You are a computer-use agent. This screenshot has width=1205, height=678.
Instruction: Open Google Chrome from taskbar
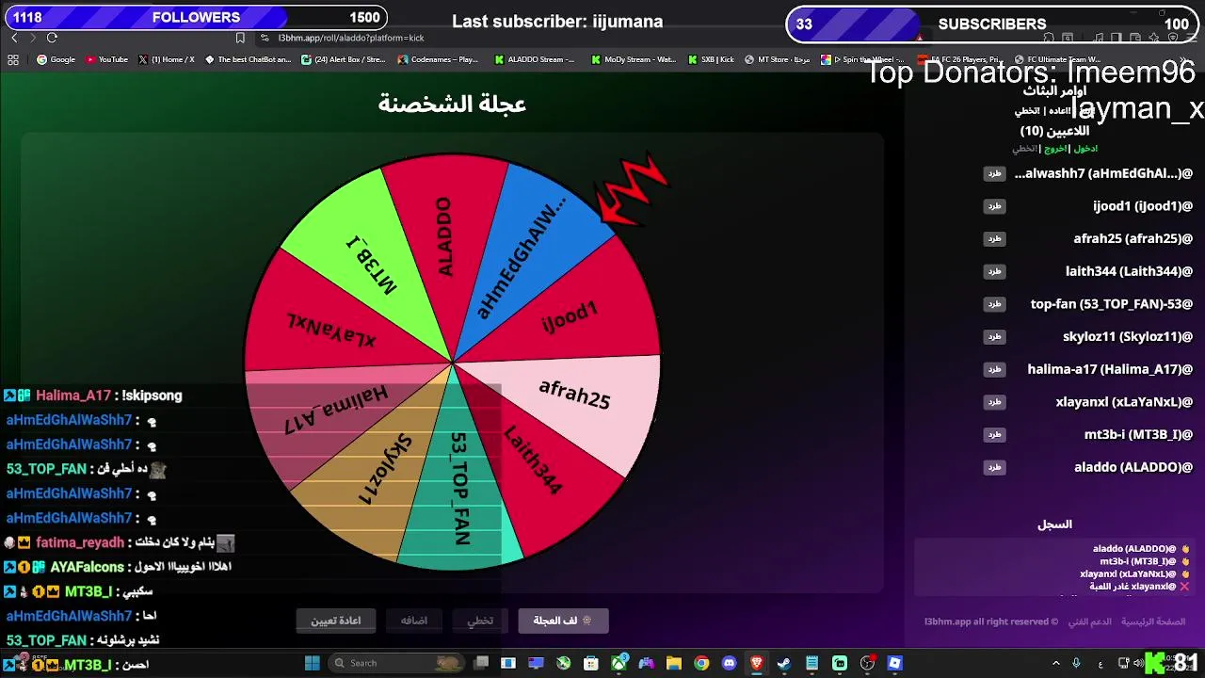tap(701, 663)
